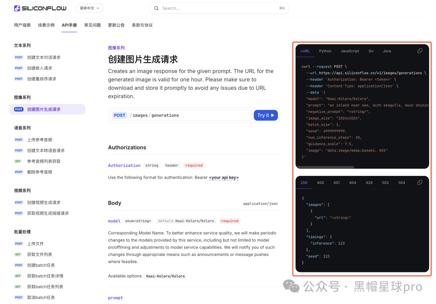Open 获取视频生成链接请求 in sidebar
The image size is (436, 304).
[48, 213]
